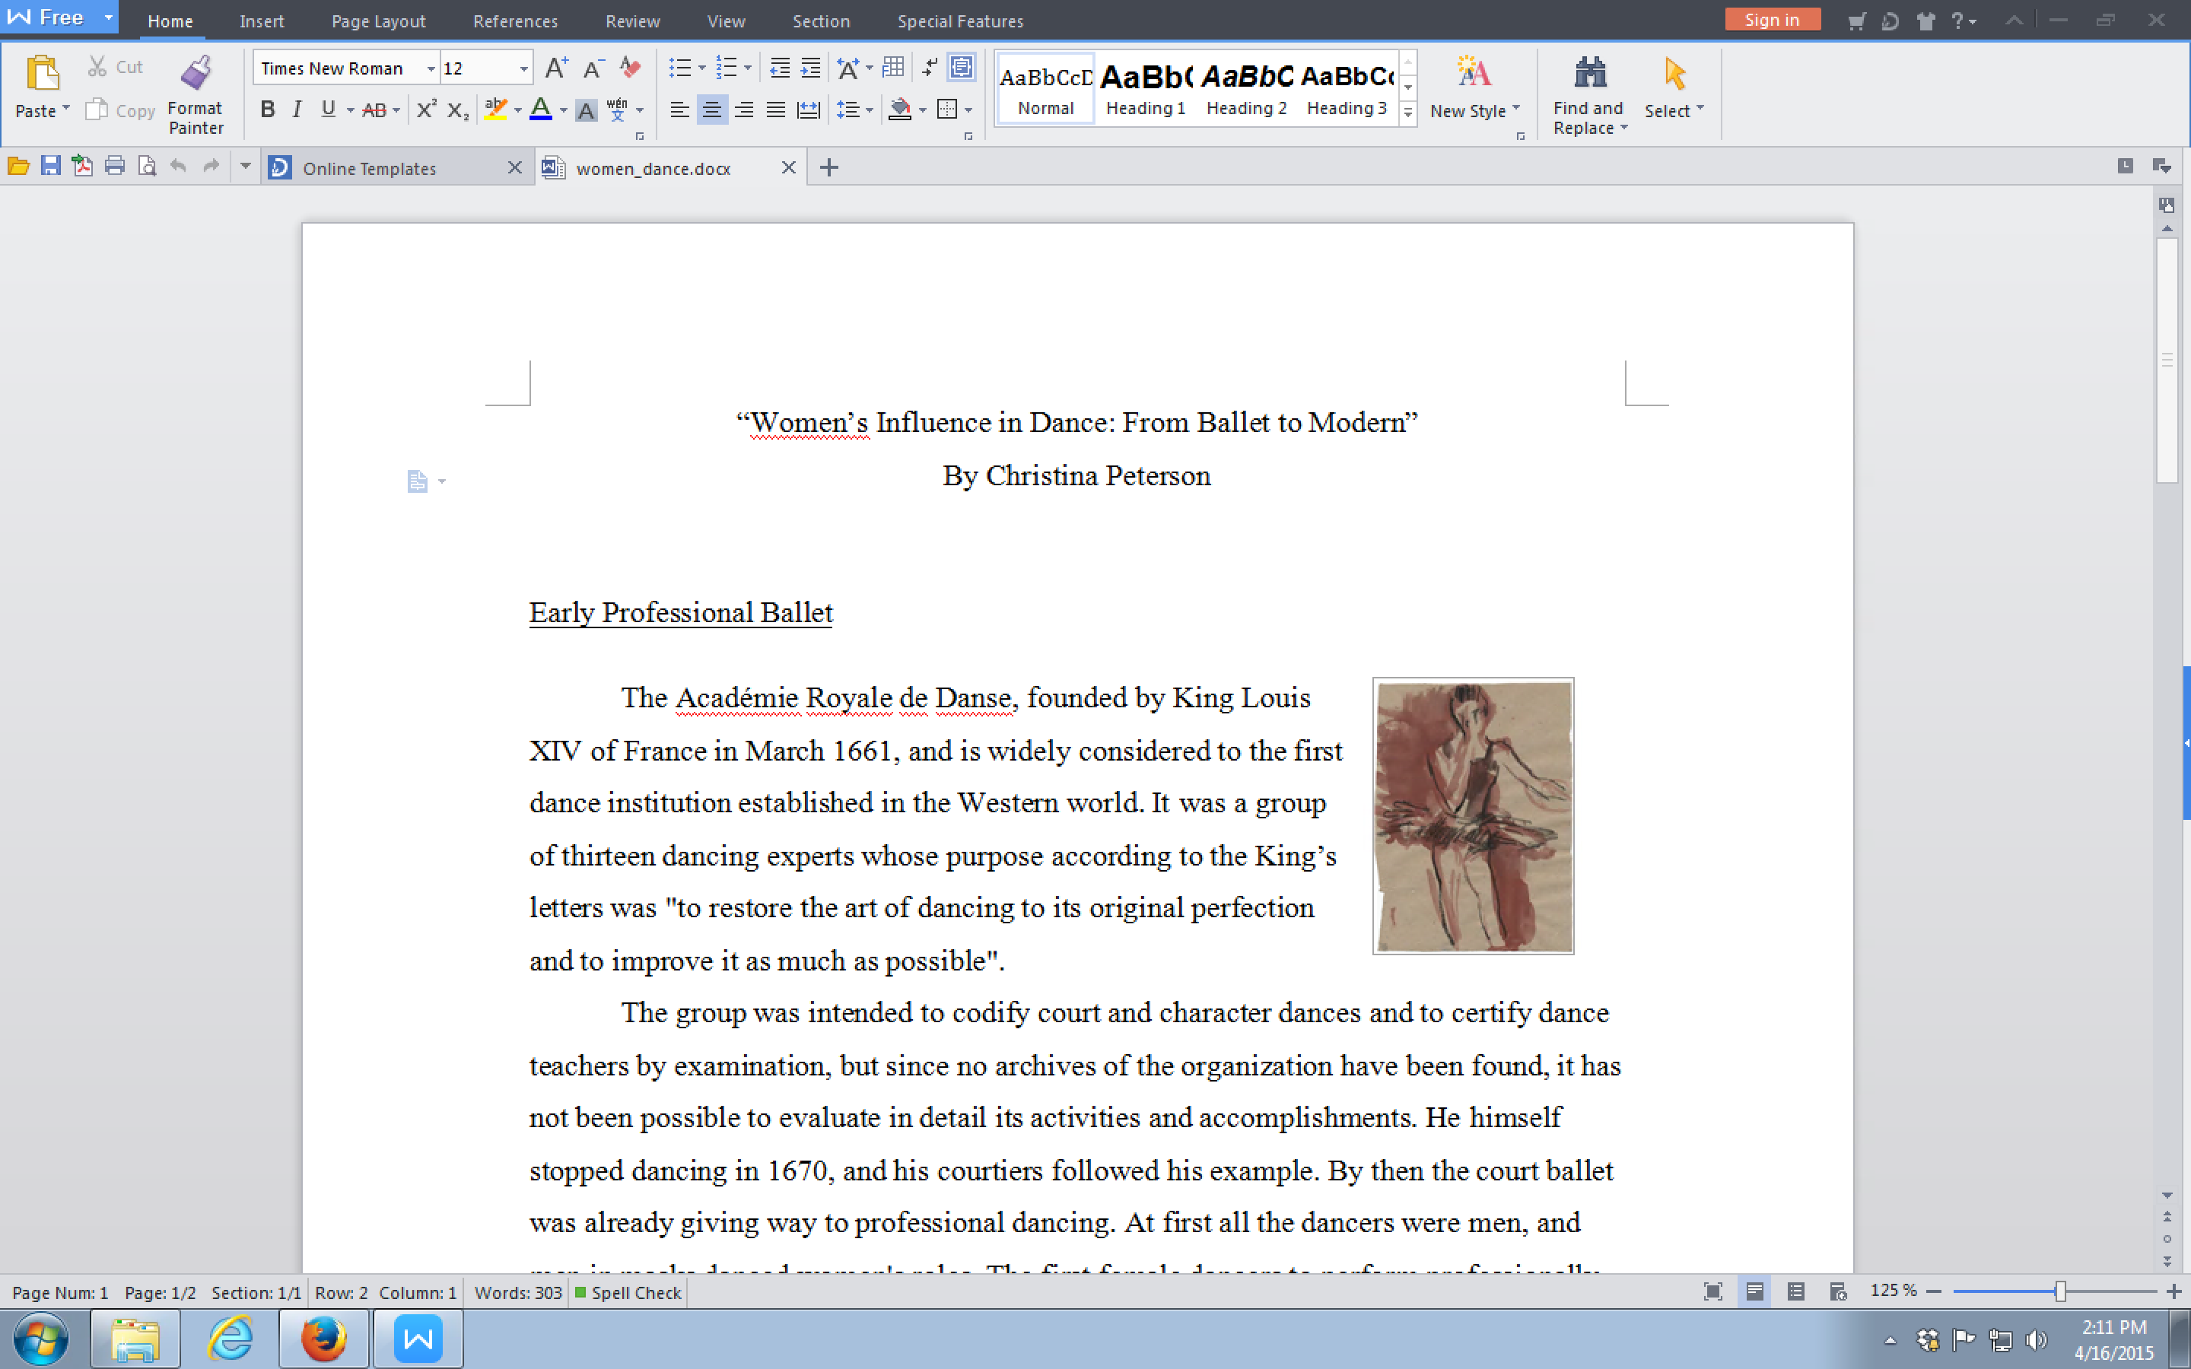The width and height of the screenshot is (2191, 1369).
Task: Center align the text
Action: tap(711, 110)
